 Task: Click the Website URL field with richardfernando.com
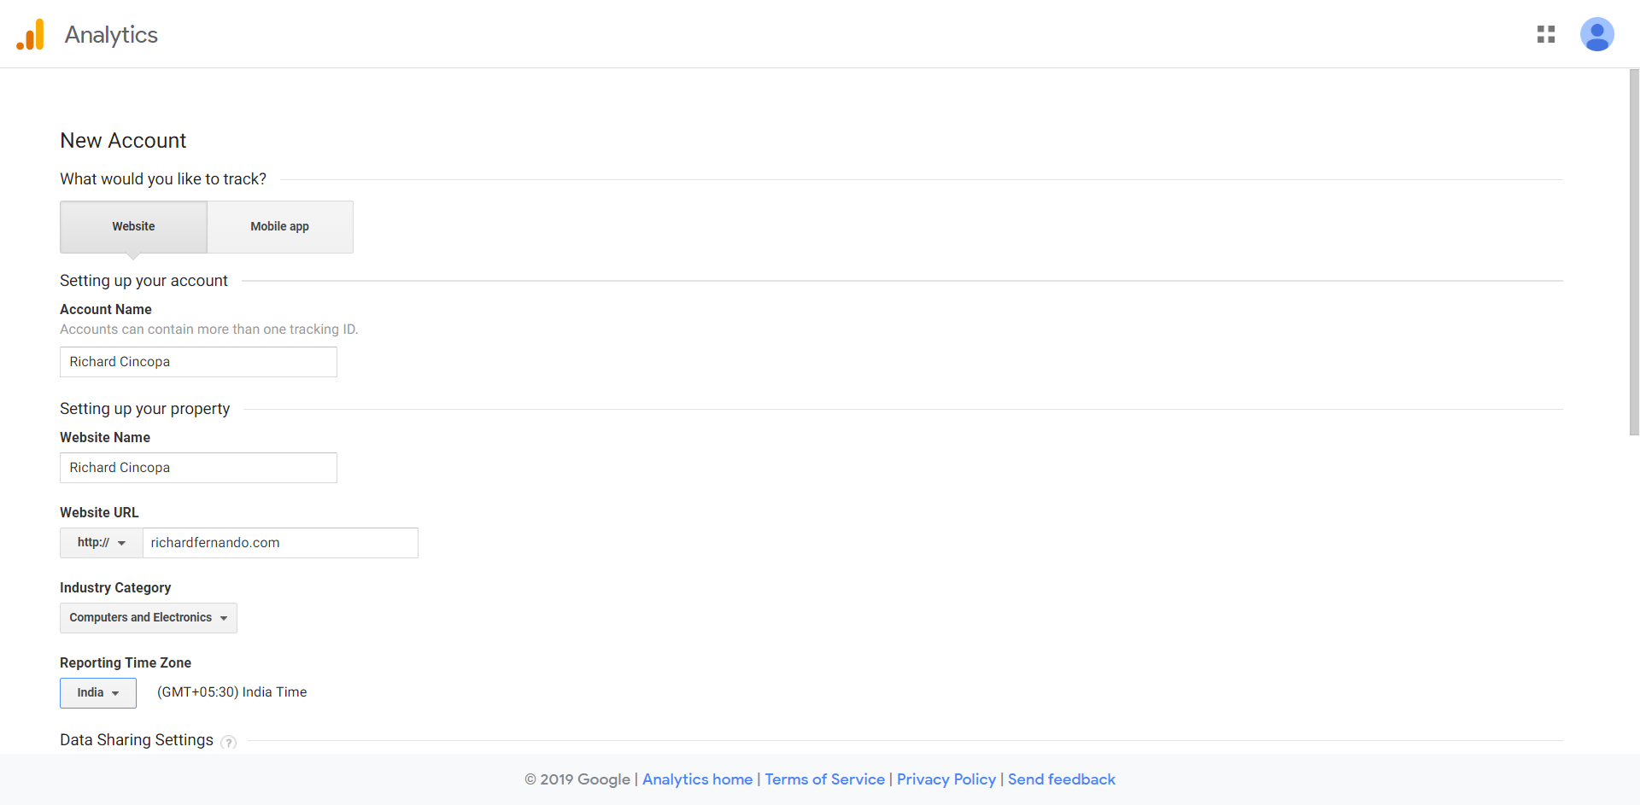[280, 543]
